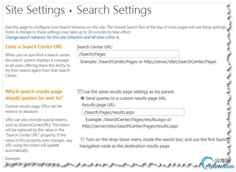This screenshot has width=236, height=172.
Task: Click into the Results page URL field
Action: [x=133, y=112]
